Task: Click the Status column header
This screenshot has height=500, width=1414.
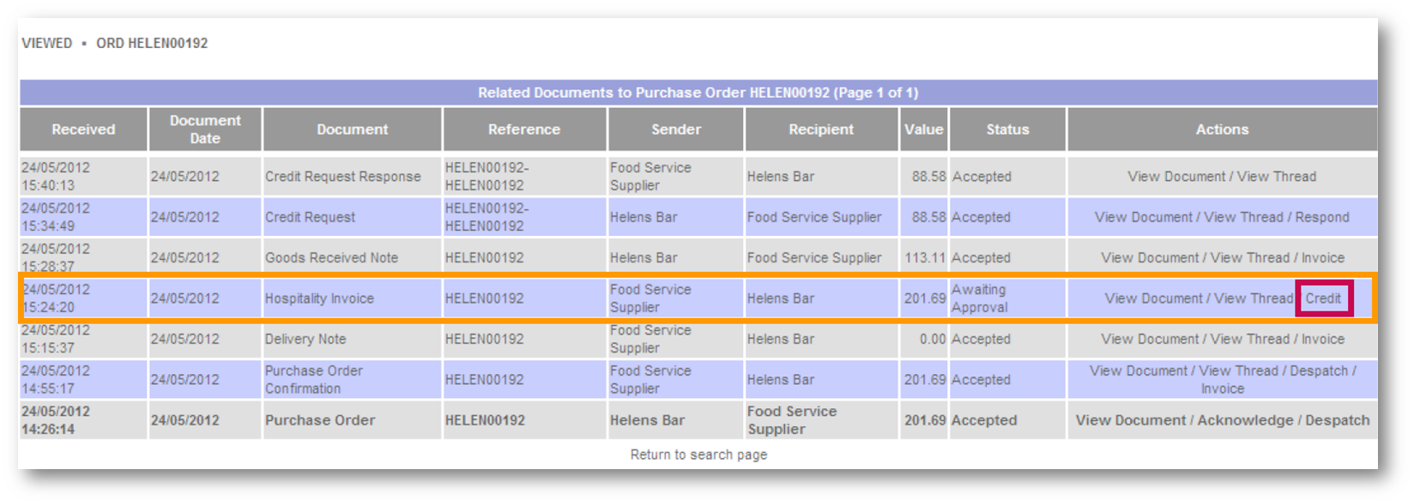Action: tap(1007, 130)
